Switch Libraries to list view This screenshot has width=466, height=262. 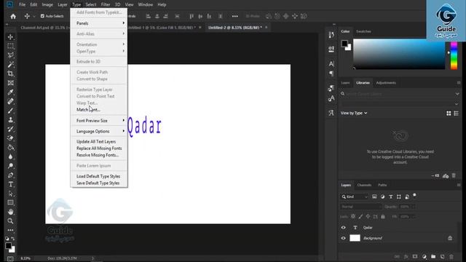tap(457, 114)
